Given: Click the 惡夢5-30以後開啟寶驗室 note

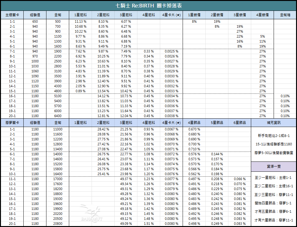Looking at the screenshot, I should click(x=274, y=153).
